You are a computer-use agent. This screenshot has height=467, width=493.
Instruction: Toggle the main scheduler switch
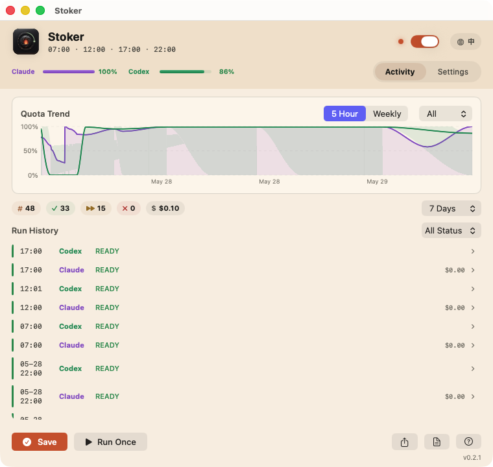[424, 42]
